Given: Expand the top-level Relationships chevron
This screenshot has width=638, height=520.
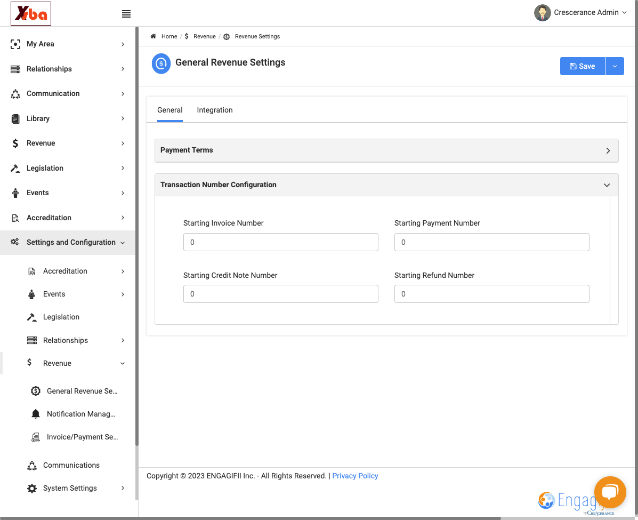Looking at the screenshot, I should point(123,69).
